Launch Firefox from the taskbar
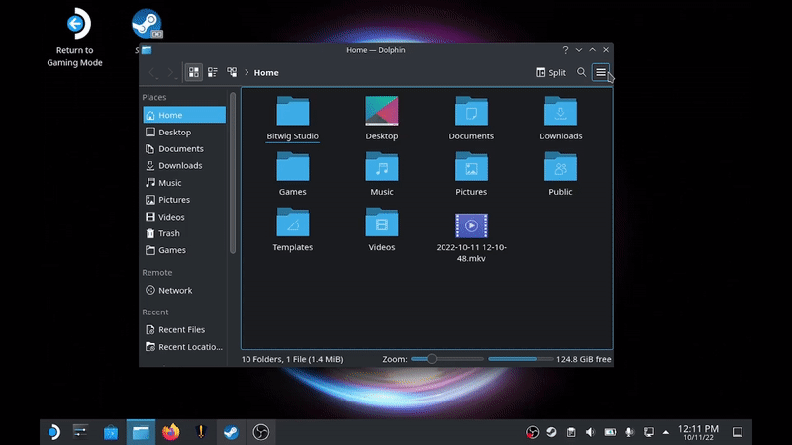792x445 pixels. pos(171,432)
